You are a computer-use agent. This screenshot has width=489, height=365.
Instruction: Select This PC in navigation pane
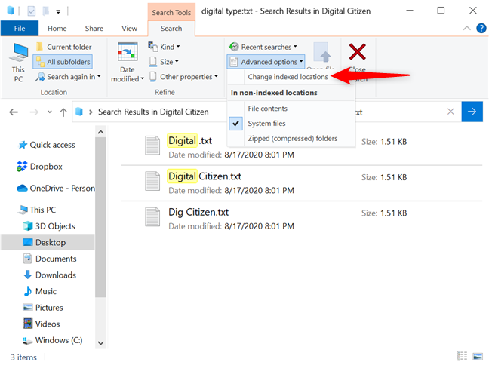[x=37, y=210]
